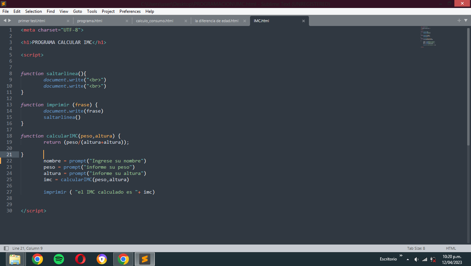471x266 pixels.
Task: Click the Sublime Text taskbar icon
Action: (x=145, y=259)
